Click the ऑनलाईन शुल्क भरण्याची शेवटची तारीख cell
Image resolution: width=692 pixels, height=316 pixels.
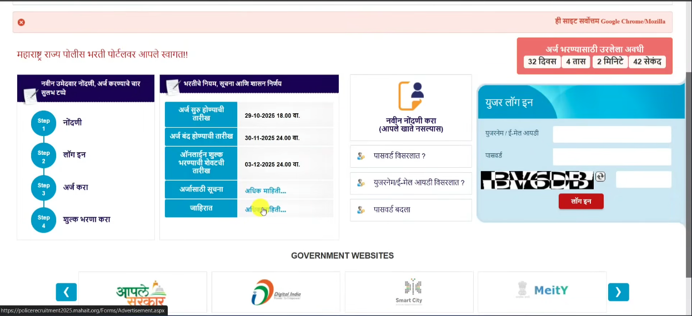point(201,163)
